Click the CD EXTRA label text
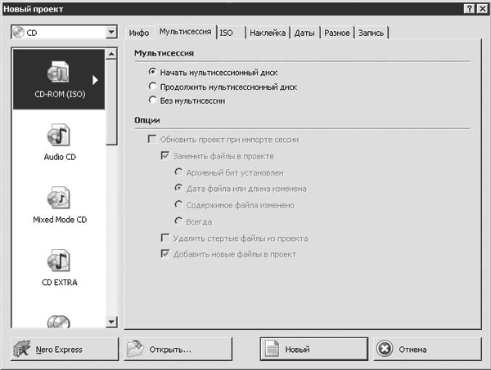The width and height of the screenshot is (491, 370). [60, 282]
